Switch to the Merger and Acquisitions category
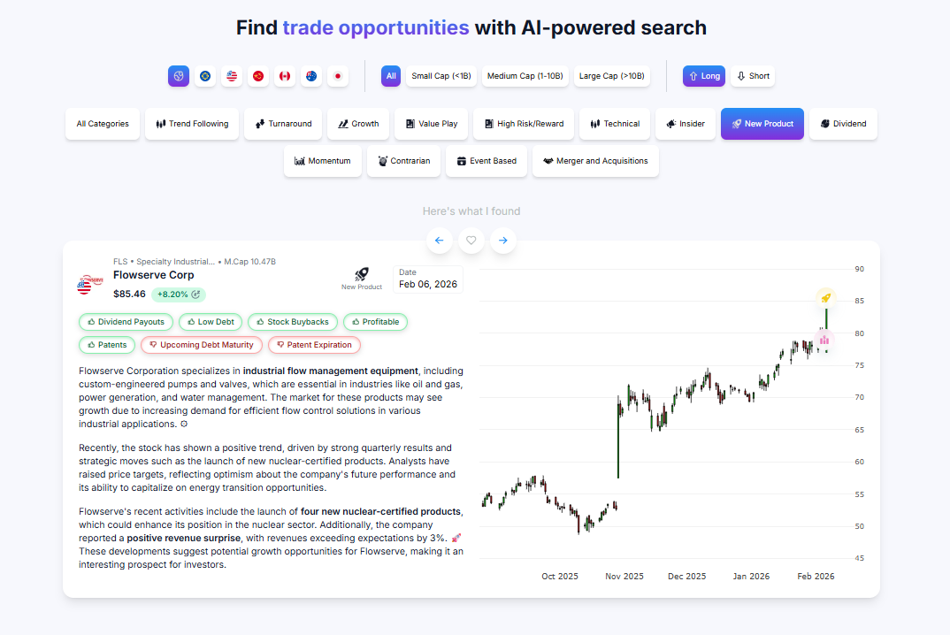950x635 pixels. pyautogui.click(x=595, y=161)
